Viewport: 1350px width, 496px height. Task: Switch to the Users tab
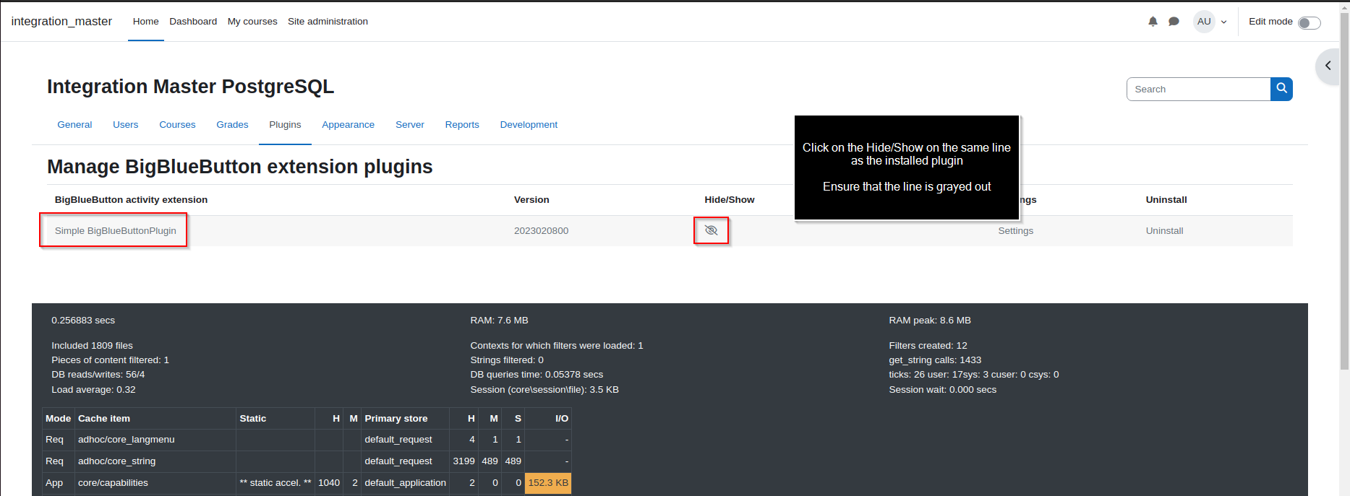[x=125, y=125]
